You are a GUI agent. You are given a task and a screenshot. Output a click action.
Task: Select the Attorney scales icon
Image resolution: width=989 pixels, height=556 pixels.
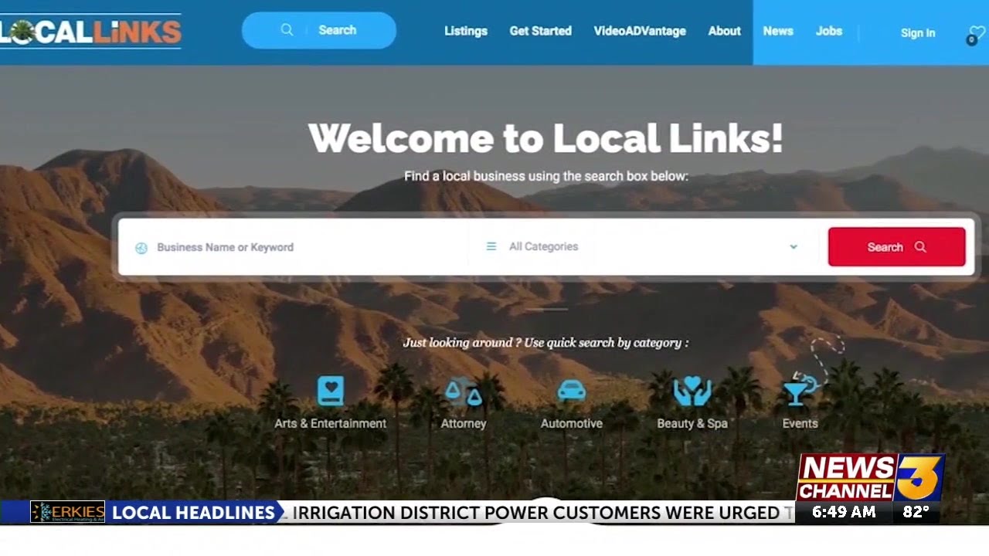[x=464, y=392]
